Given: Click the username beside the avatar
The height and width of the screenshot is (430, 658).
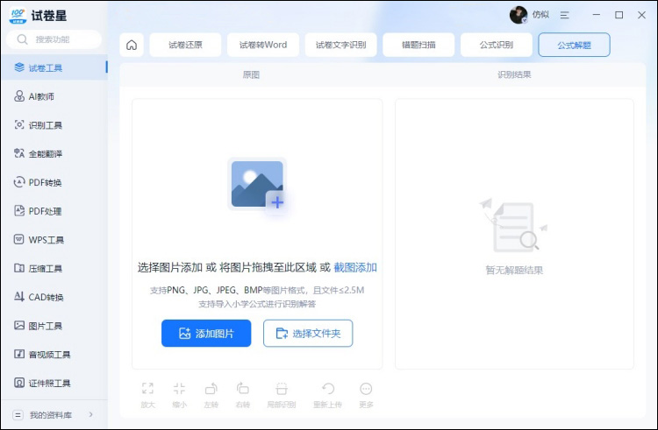Looking at the screenshot, I should [540, 15].
